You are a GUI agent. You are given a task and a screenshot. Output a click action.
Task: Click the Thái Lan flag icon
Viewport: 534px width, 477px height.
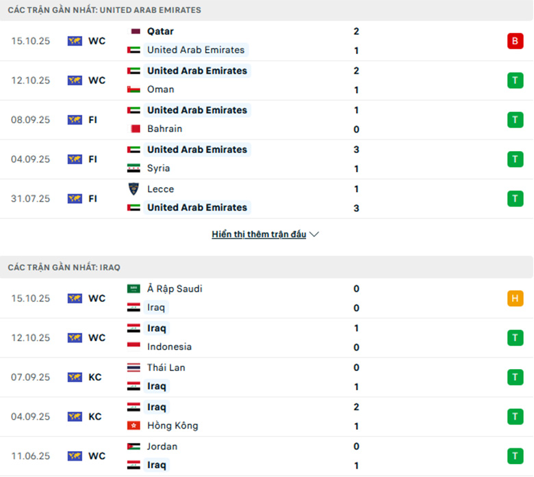(134, 368)
